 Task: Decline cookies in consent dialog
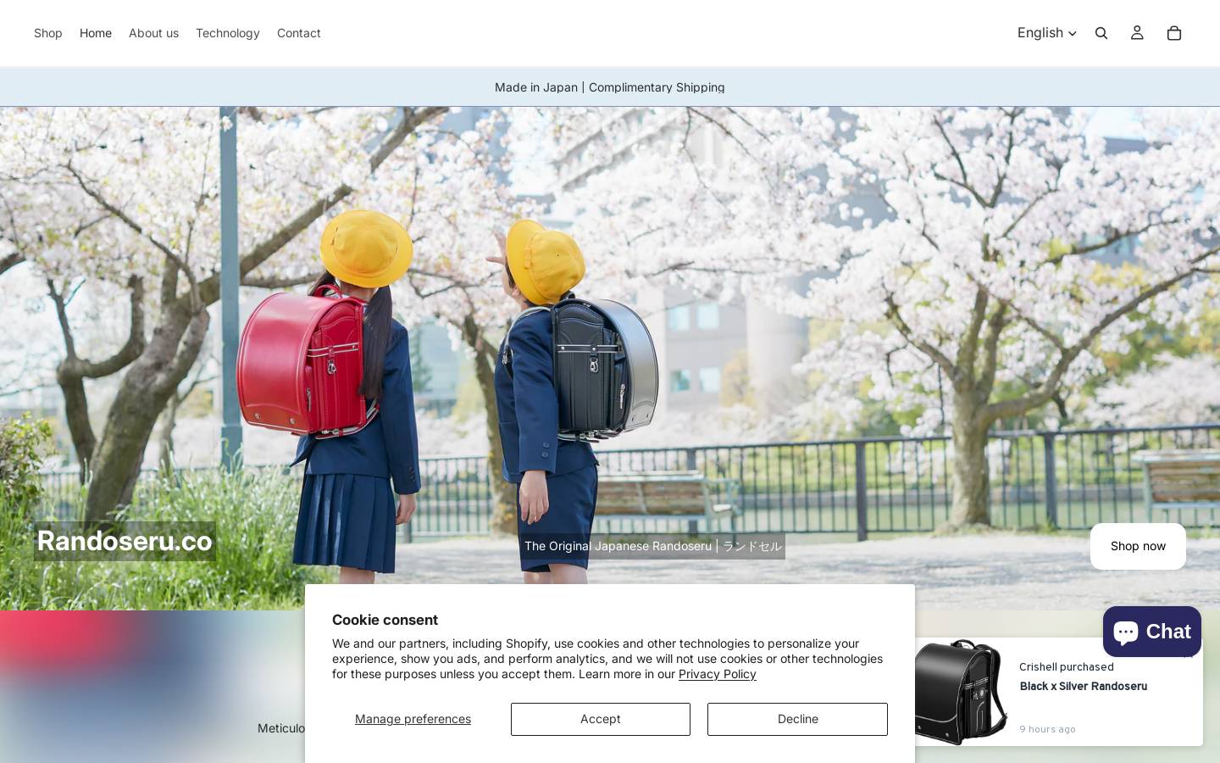[798, 719]
